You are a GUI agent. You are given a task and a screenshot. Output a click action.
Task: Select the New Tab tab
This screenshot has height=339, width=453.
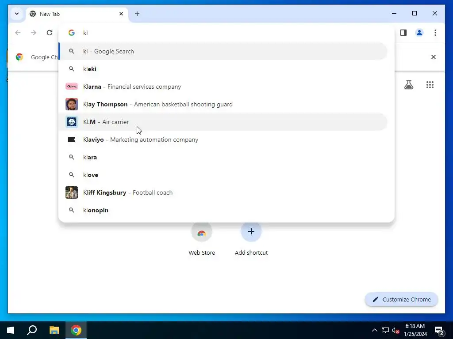click(77, 14)
